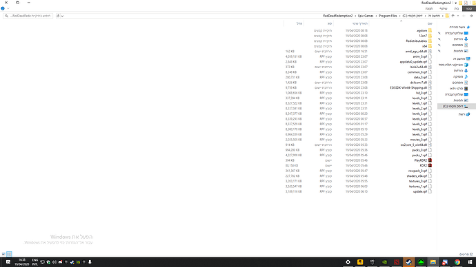This screenshot has width=476, height=267.
Task: Select the anim_0.rpf file
Action: (422, 56)
